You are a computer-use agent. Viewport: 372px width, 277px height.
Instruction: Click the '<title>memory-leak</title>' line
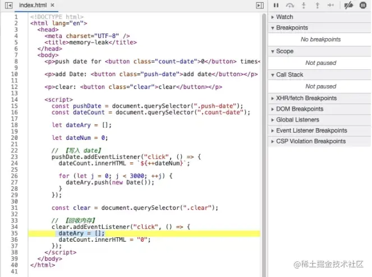91,43
